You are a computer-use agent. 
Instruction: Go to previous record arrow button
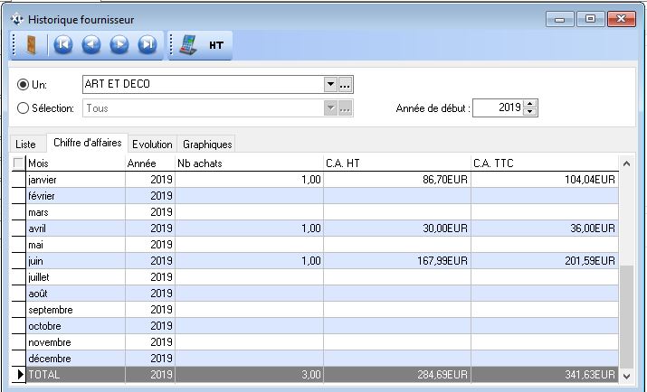point(90,45)
